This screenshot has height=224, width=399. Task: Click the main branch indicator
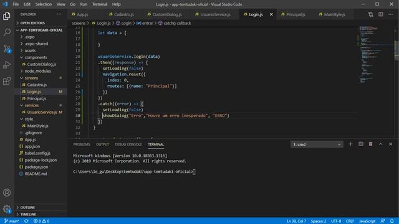click(x=12, y=221)
